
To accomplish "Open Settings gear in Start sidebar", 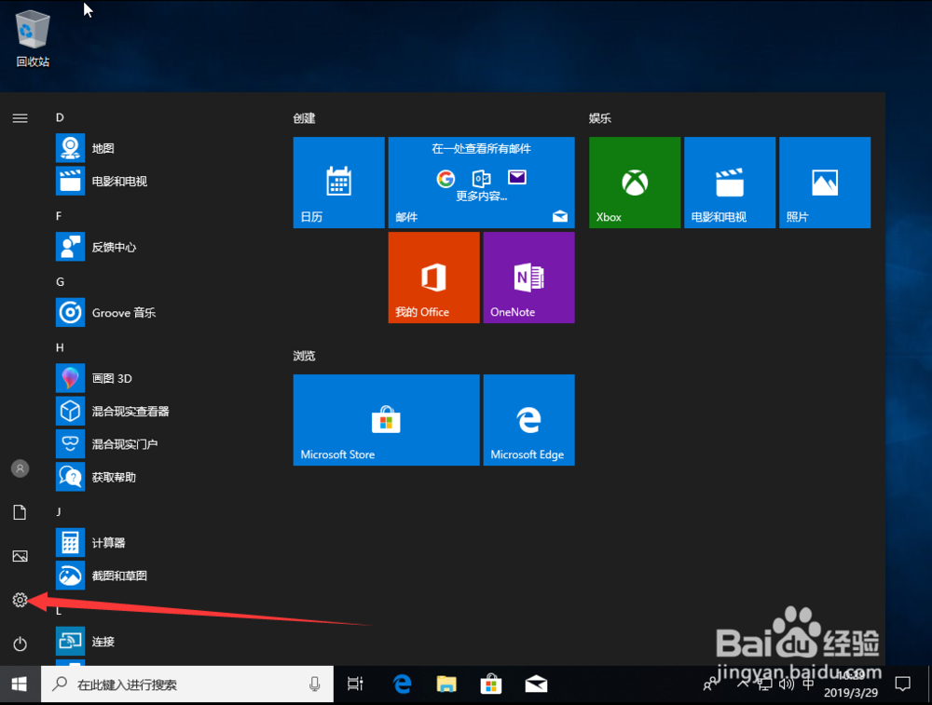I will [x=21, y=600].
